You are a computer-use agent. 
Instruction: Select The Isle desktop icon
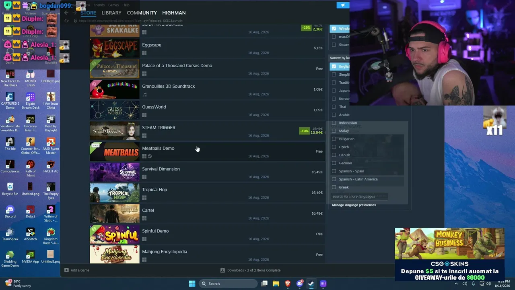10,144
